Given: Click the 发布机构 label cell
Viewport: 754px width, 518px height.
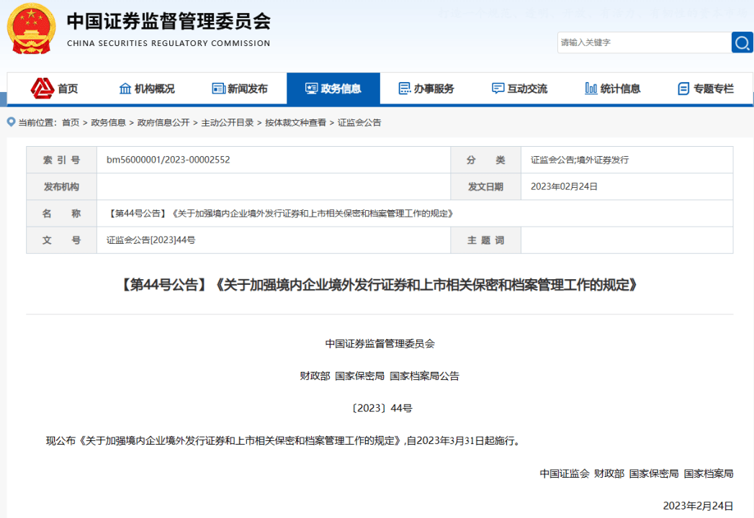Looking at the screenshot, I should [61, 186].
